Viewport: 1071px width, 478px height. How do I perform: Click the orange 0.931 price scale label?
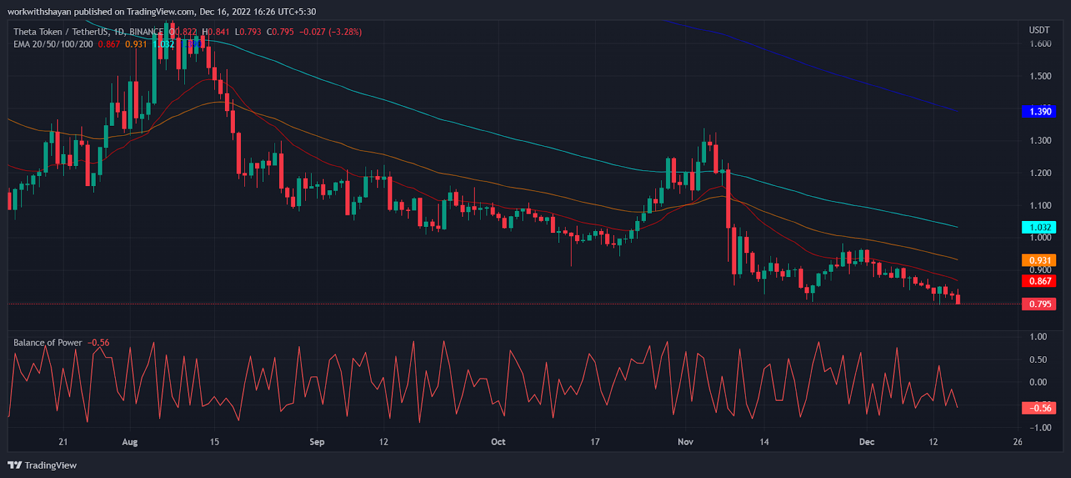coord(1040,260)
